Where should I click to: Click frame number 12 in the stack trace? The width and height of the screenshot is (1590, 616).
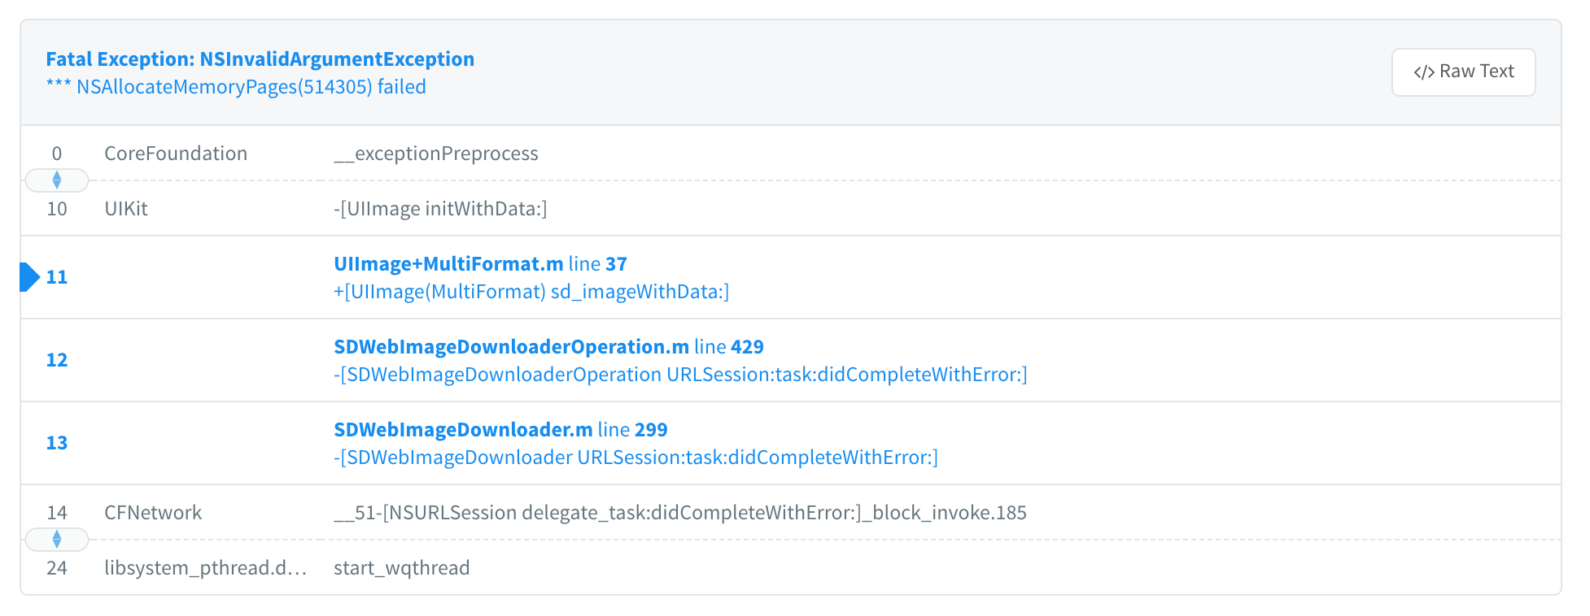57,360
